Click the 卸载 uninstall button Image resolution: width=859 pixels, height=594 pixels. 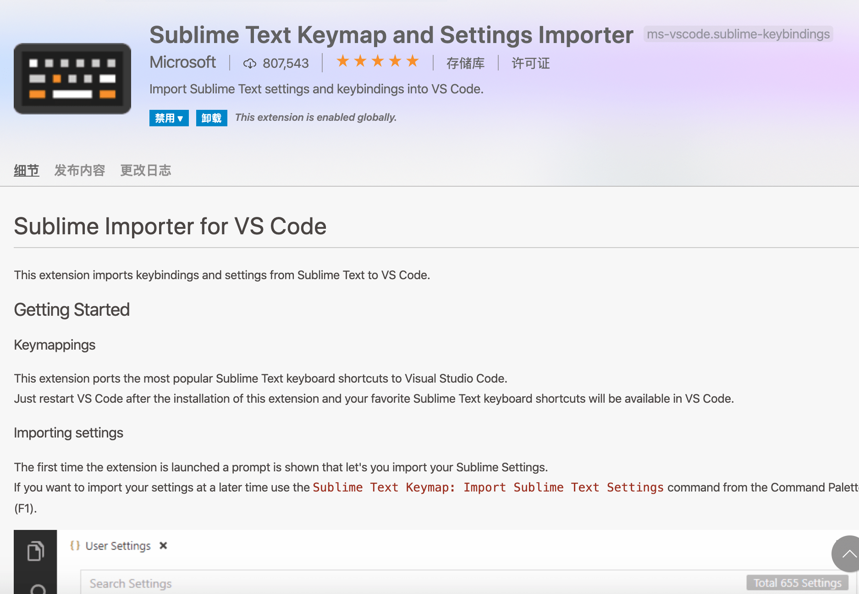(211, 118)
